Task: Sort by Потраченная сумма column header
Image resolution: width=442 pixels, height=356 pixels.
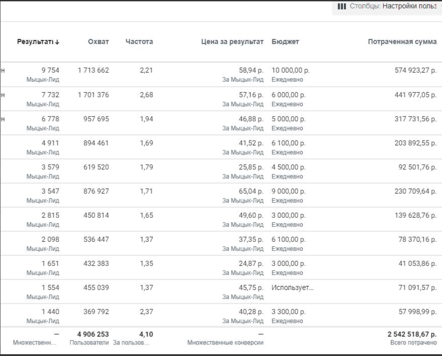Action: coord(402,42)
